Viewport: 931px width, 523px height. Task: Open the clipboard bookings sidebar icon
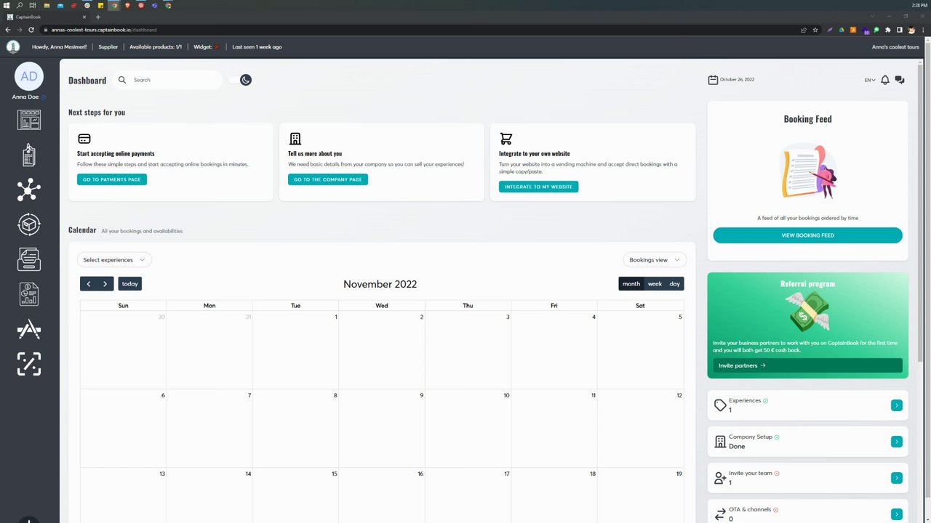[x=29, y=155]
